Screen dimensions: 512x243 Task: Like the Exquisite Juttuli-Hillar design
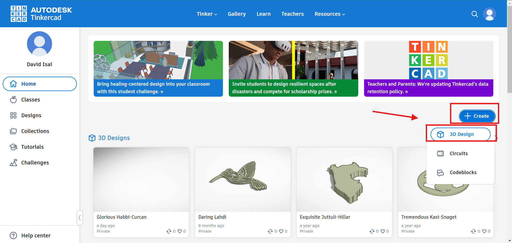click(x=383, y=231)
